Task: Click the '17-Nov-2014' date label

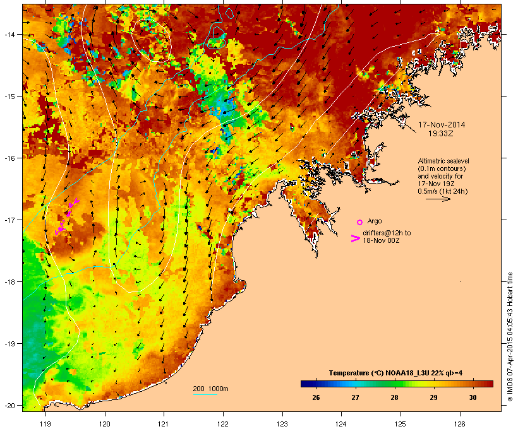Action: pos(442,125)
